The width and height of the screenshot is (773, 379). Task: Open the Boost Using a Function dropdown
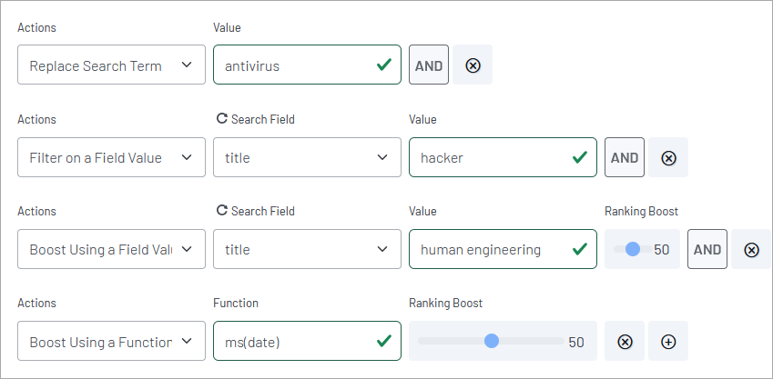[111, 341]
